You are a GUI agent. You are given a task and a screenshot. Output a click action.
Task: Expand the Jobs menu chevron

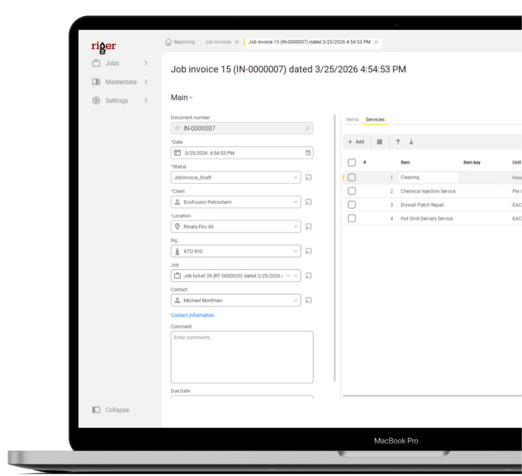tap(146, 63)
